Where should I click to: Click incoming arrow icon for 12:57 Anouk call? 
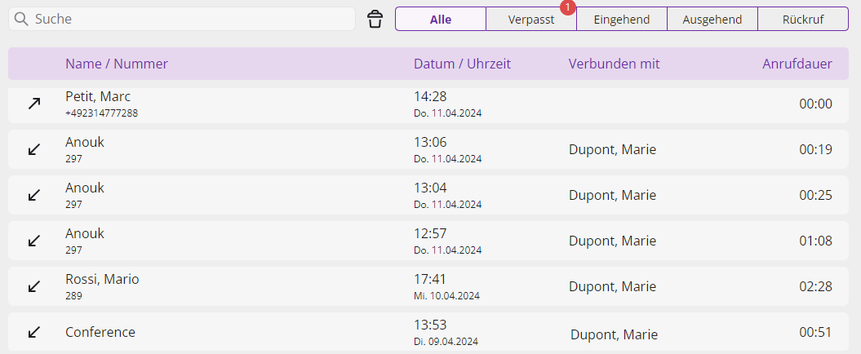(x=34, y=241)
